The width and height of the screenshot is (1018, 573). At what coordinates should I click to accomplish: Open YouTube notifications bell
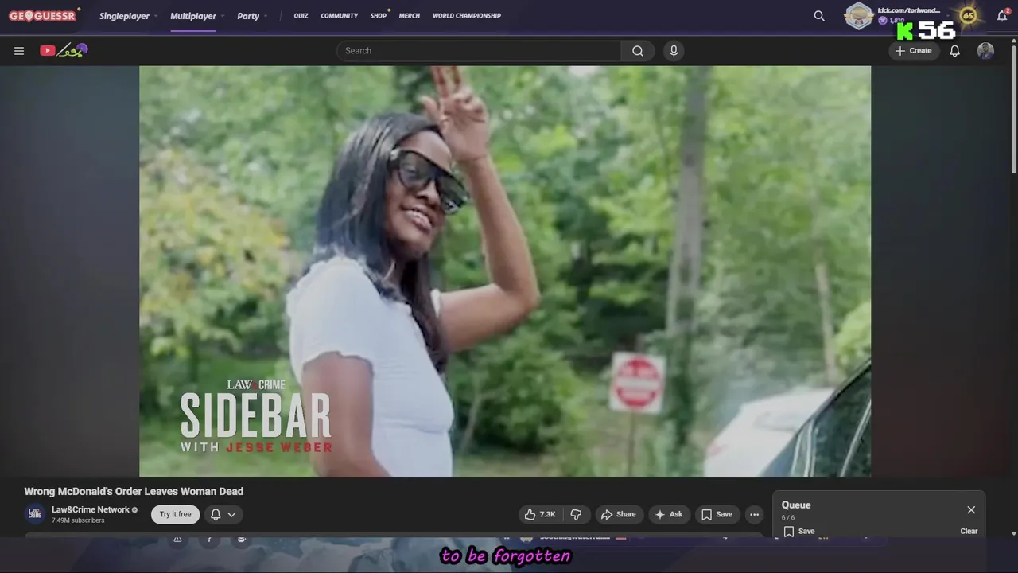point(954,51)
